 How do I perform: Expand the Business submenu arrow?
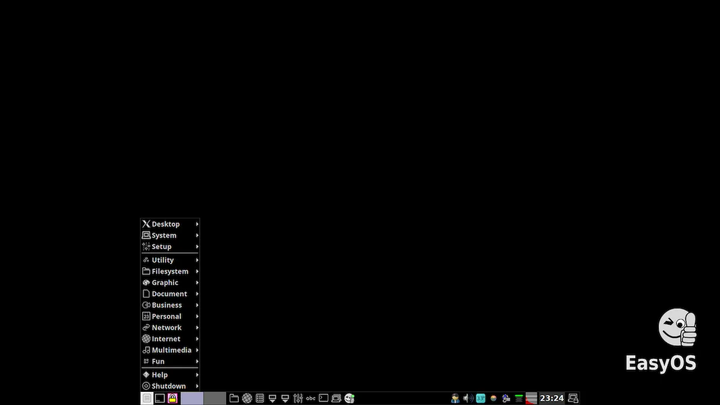[x=197, y=305]
